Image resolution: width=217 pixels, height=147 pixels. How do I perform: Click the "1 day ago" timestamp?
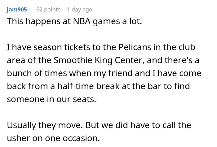point(79,10)
